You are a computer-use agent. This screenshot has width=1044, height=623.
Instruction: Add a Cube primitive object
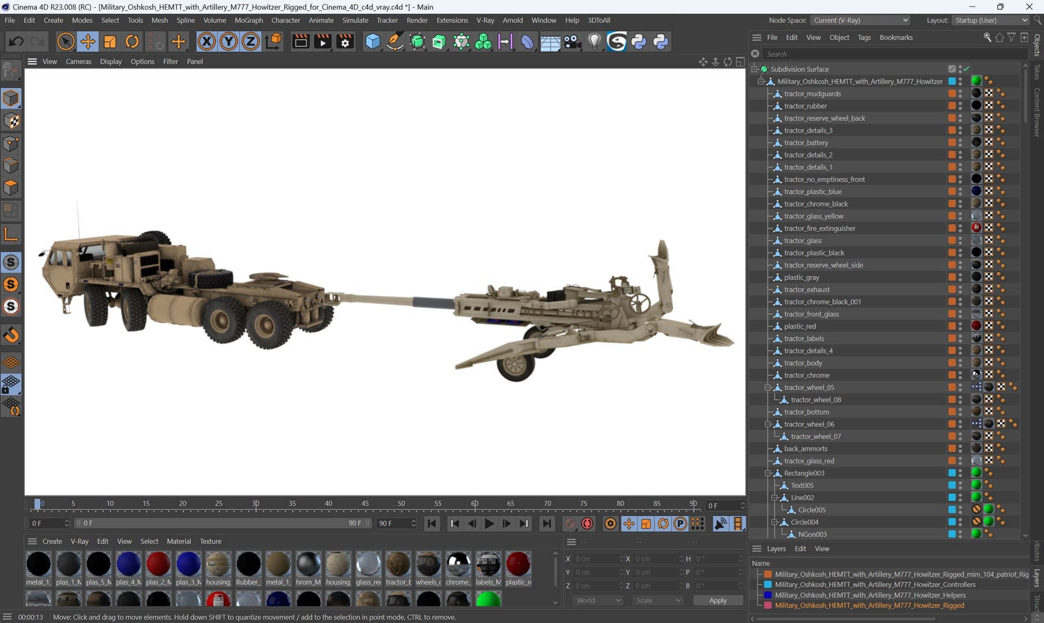coord(373,42)
